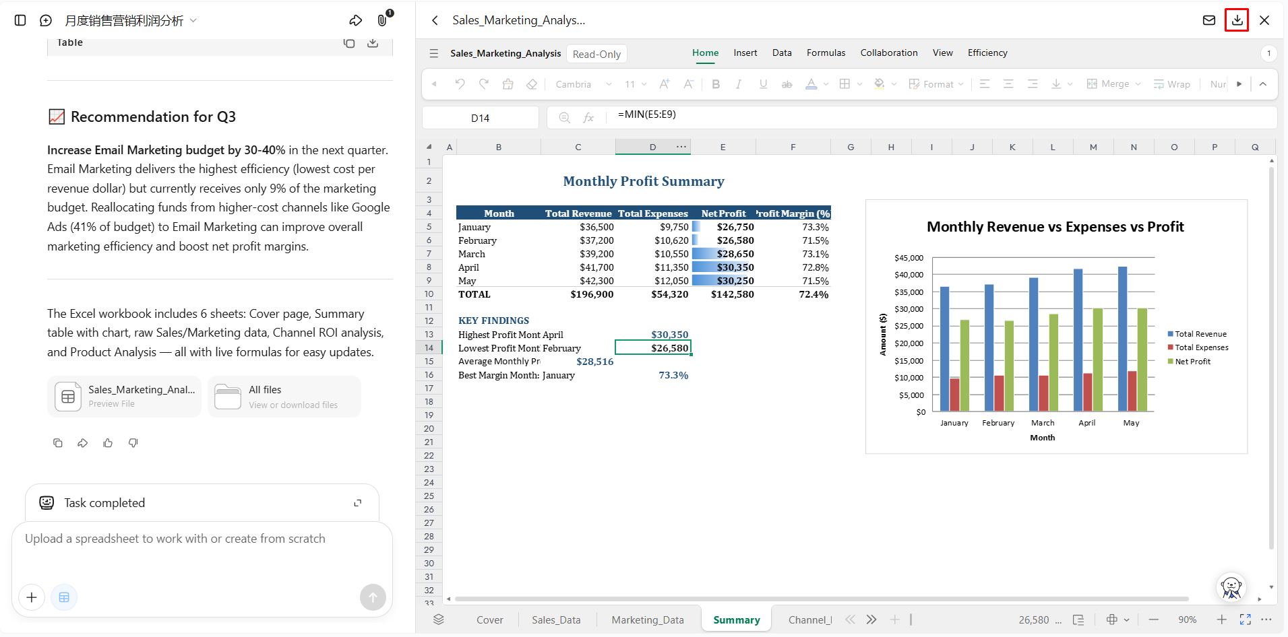Copy the response text
Screen dimensions: 1288x637
[x=58, y=443]
